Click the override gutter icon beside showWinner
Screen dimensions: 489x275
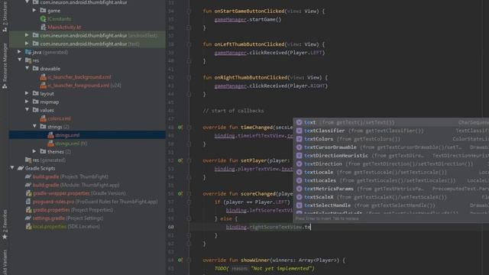[180, 260]
